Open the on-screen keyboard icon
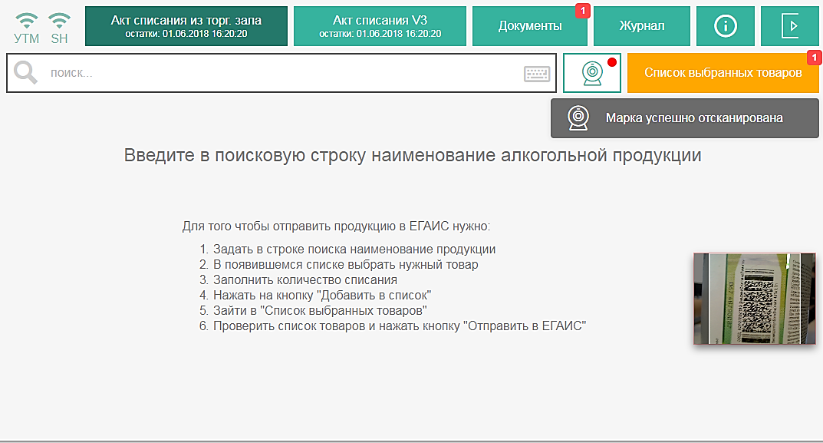The width and height of the screenshot is (823, 443). pos(537,74)
